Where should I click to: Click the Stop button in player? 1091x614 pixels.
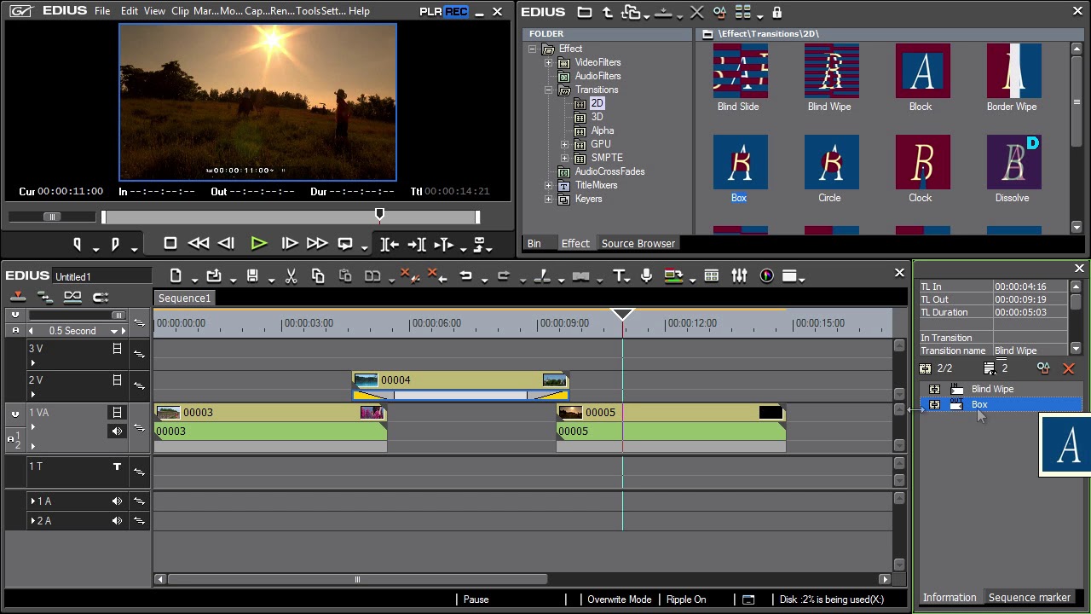(170, 244)
